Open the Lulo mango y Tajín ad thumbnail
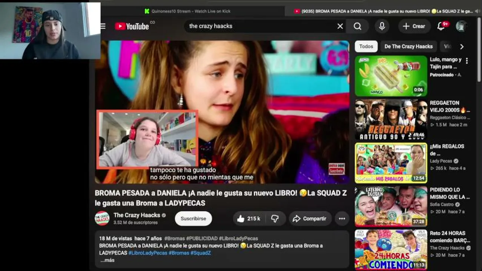 [x=391, y=76]
